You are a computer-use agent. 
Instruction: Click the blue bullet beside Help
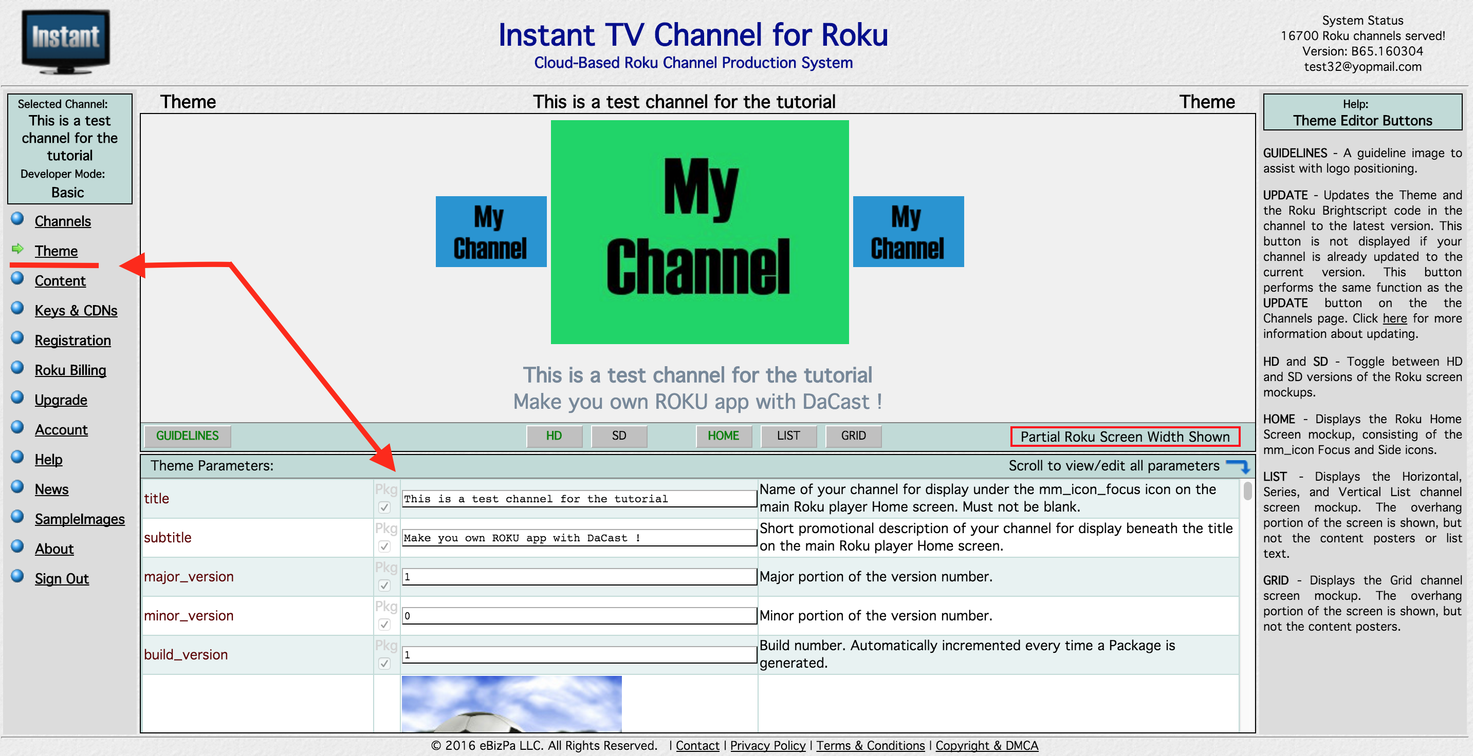pos(17,457)
